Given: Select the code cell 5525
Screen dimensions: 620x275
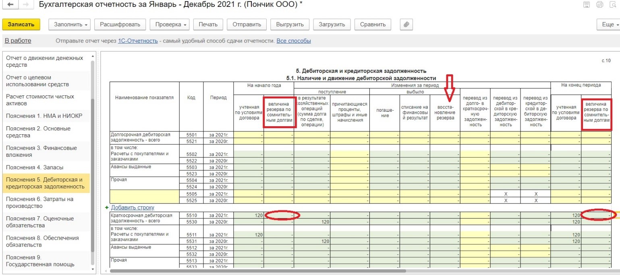Looking at the screenshot, I should coord(191,200).
